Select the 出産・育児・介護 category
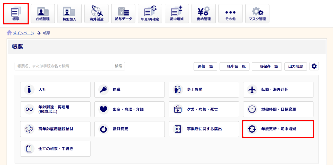 tap(130, 109)
